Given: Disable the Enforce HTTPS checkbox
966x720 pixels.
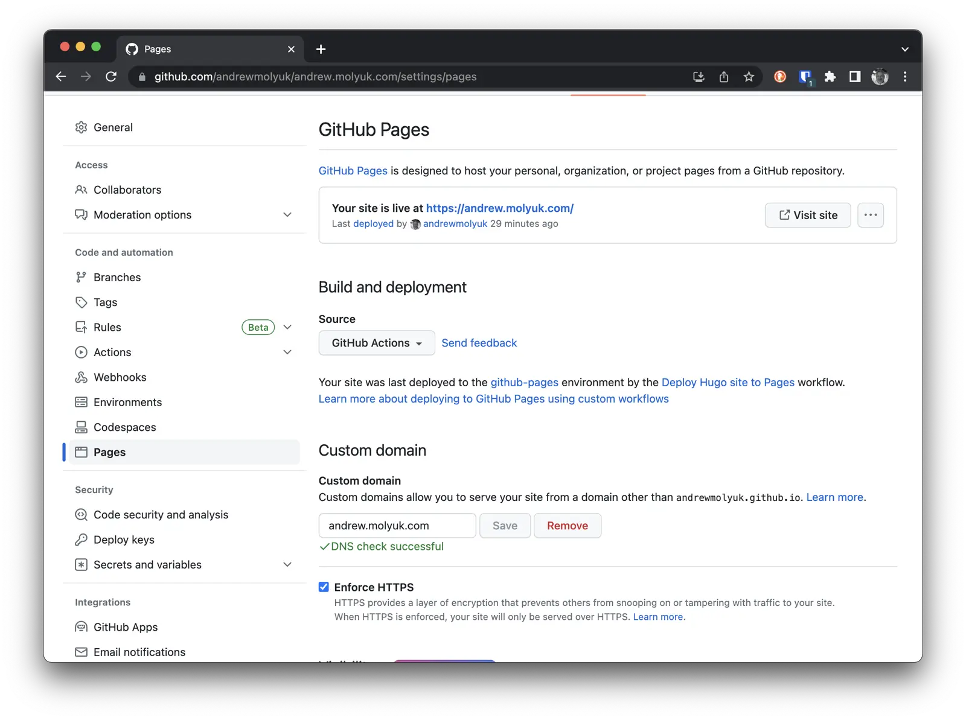Looking at the screenshot, I should (324, 586).
